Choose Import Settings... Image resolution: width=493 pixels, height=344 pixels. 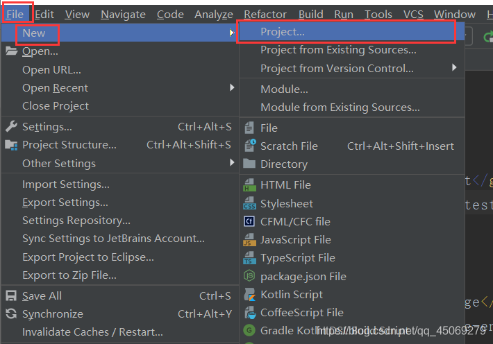(66, 184)
